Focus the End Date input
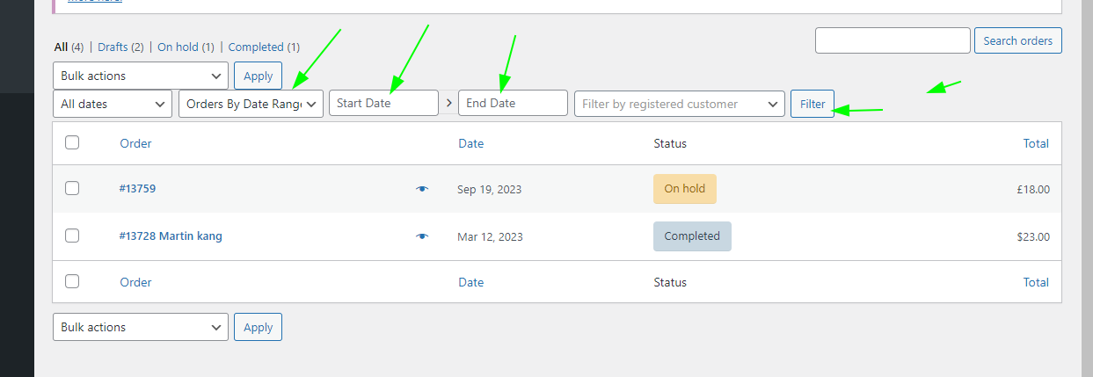This screenshot has height=377, width=1093. [513, 103]
